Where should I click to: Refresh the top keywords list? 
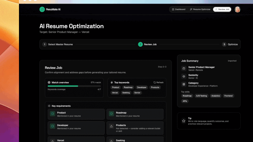tap(158, 82)
